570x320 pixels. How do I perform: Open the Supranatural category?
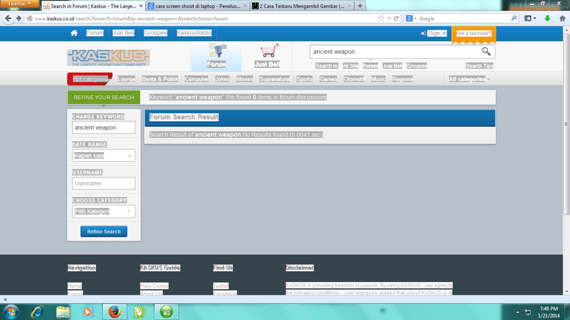pyautogui.click(x=275, y=79)
